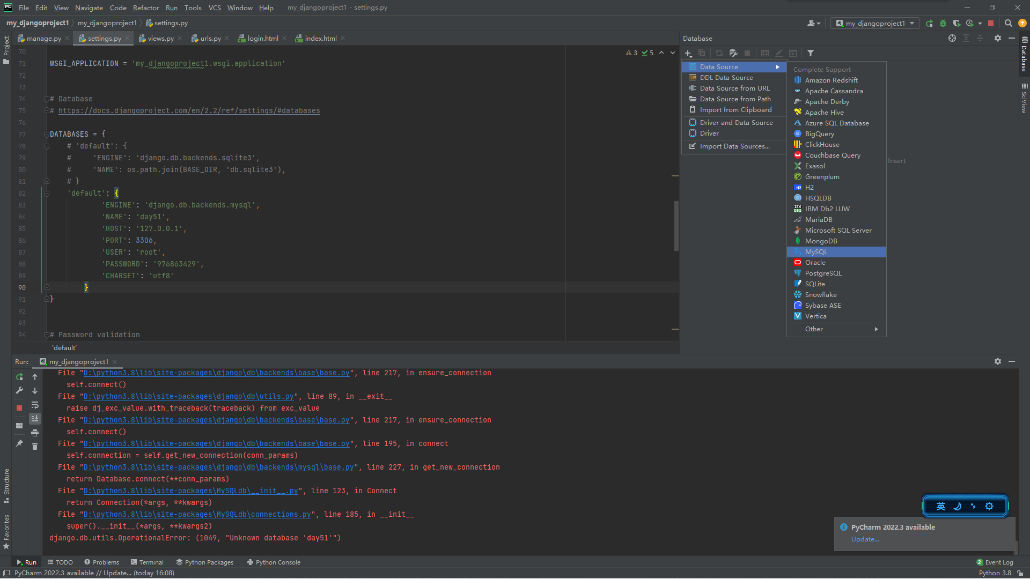Screen dimensions: 1030x579
Task: Switch to the urls.py editor tab
Action: point(210,38)
